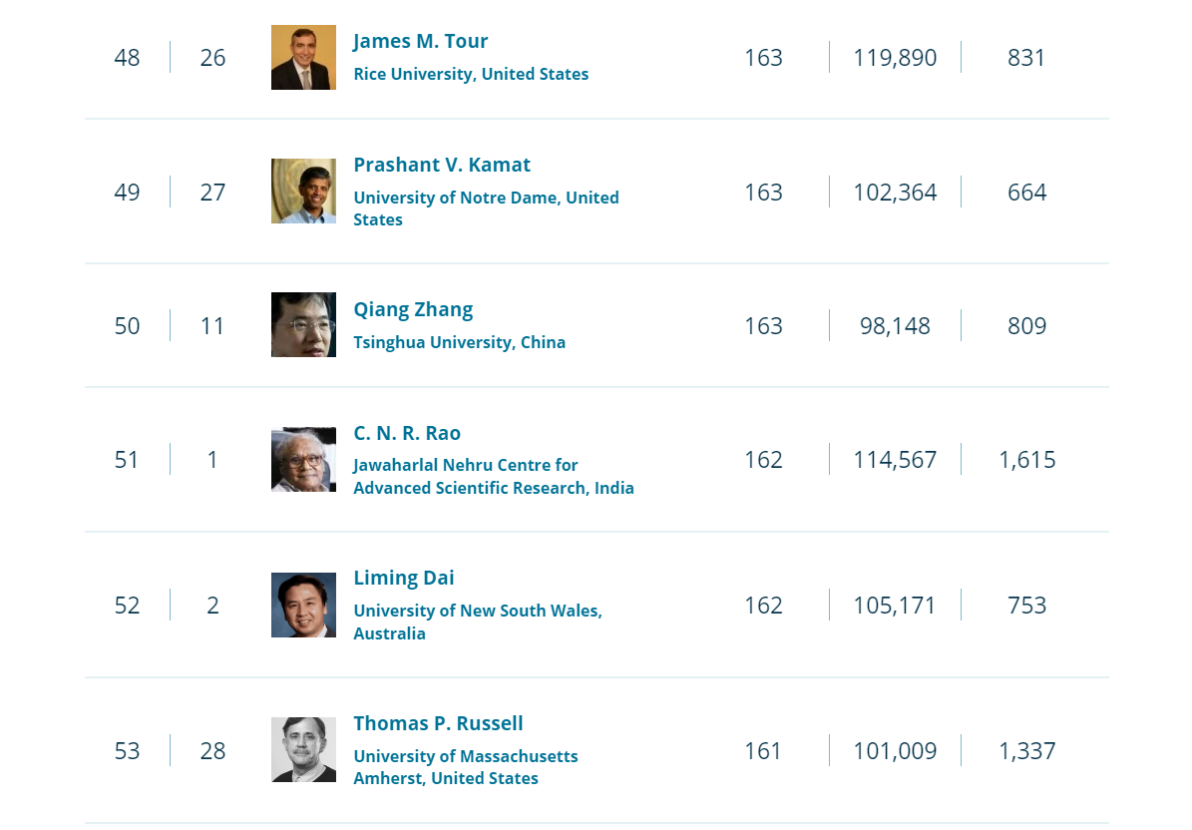Click citation count 119,890 for James Tour
Viewport: 1192px width, 830px height.
(895, 58)
